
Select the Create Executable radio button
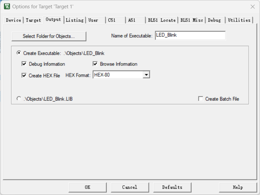tap(19, 53)
